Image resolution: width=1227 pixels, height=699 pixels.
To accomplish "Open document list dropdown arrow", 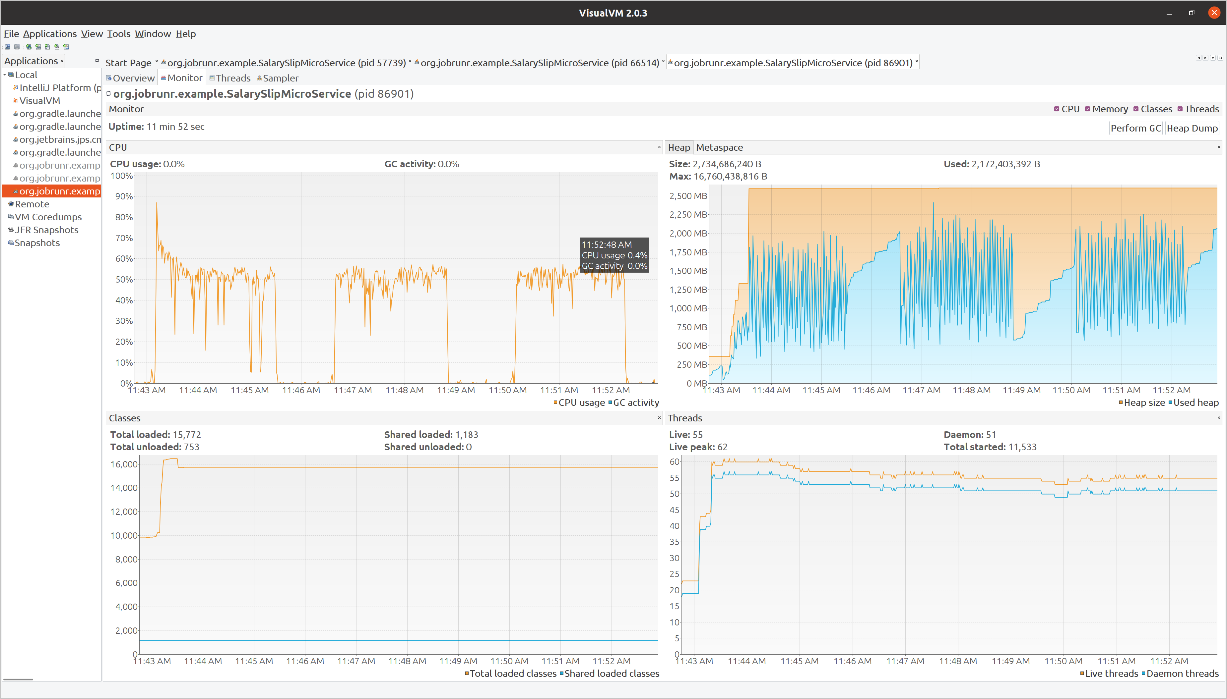I will [1213, 58].
